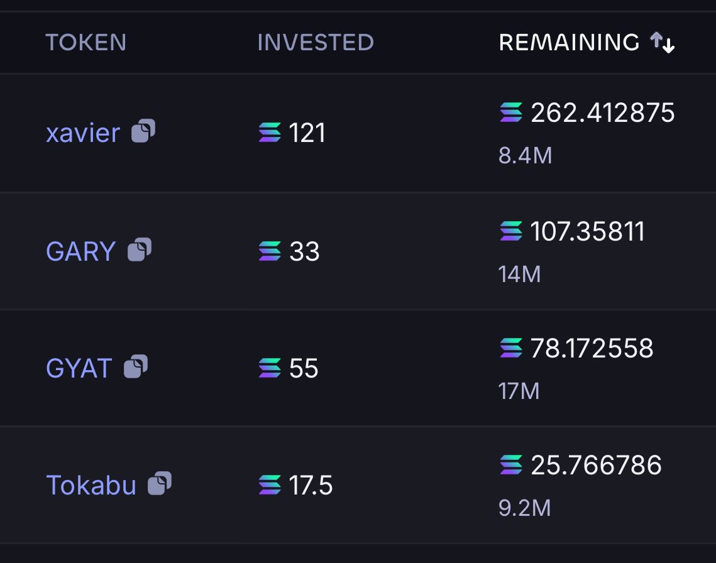Sort by the INVESTED column header

click(316, 43)
